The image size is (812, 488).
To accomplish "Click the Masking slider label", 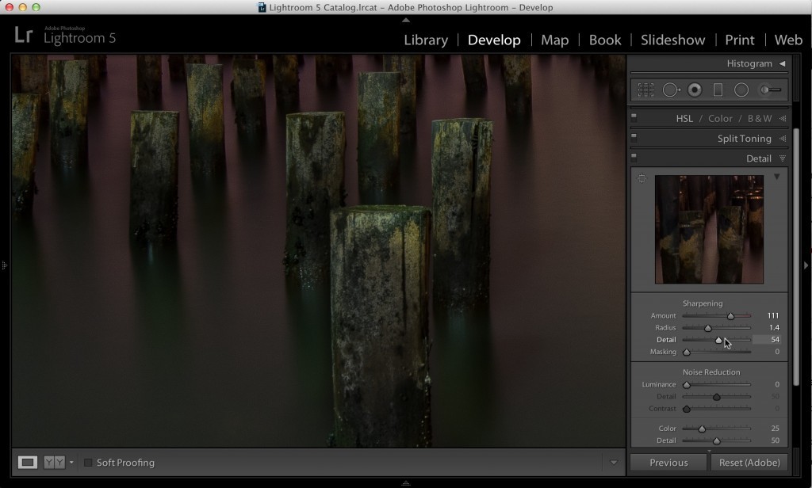I will [663, 352].
